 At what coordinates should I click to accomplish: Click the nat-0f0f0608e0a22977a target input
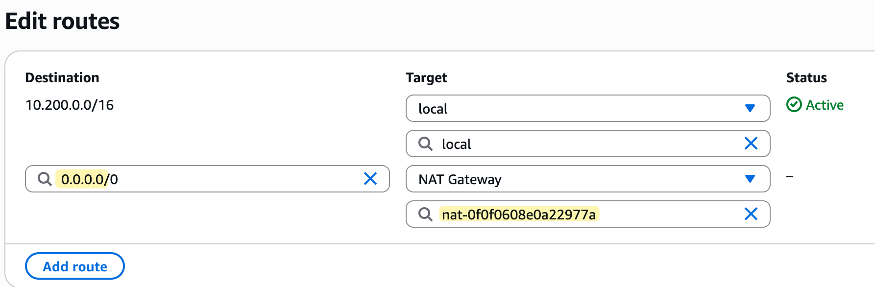tap(588, 214)
